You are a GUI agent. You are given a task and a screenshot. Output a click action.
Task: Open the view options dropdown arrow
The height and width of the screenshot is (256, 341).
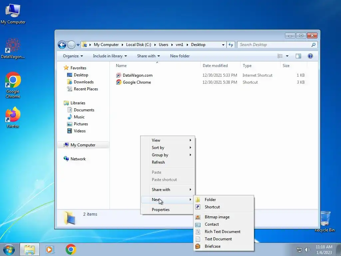tap(287, 56)
